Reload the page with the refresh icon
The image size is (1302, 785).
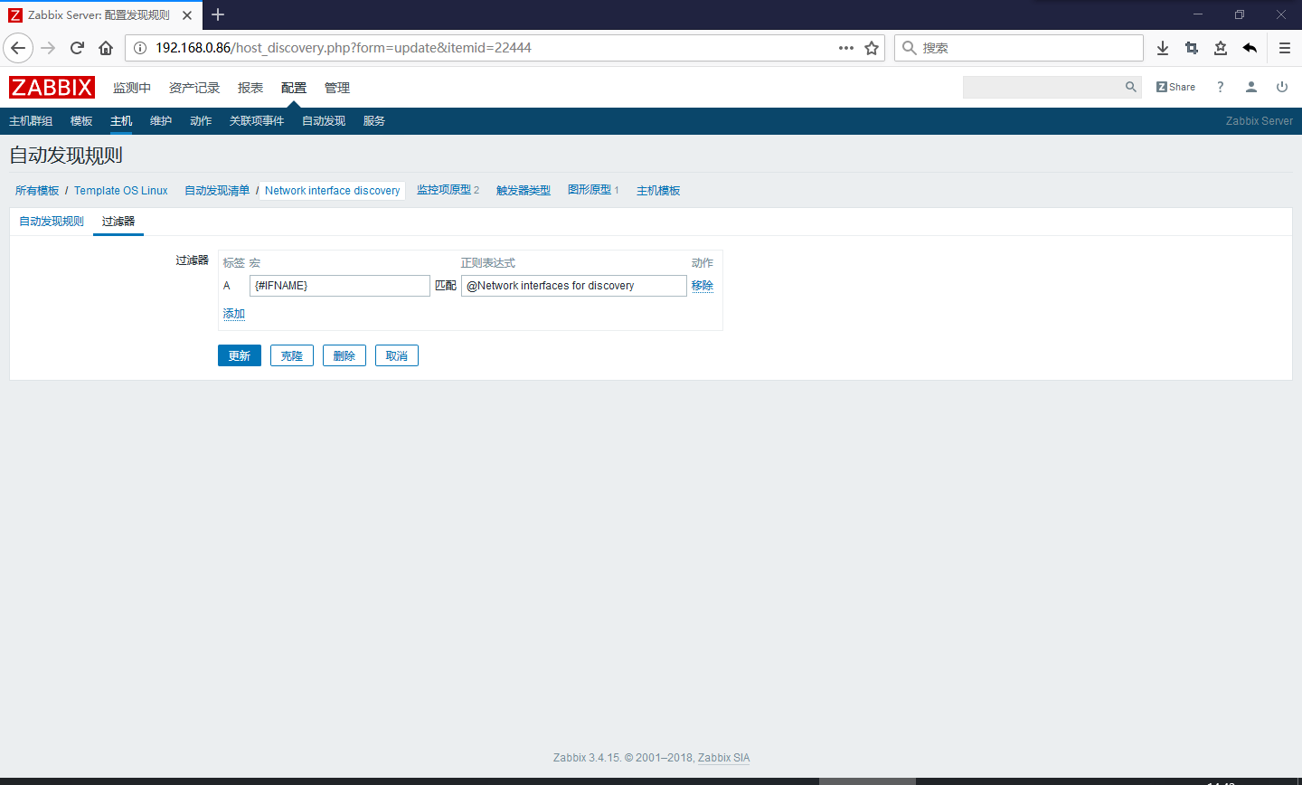pos(77,48)
